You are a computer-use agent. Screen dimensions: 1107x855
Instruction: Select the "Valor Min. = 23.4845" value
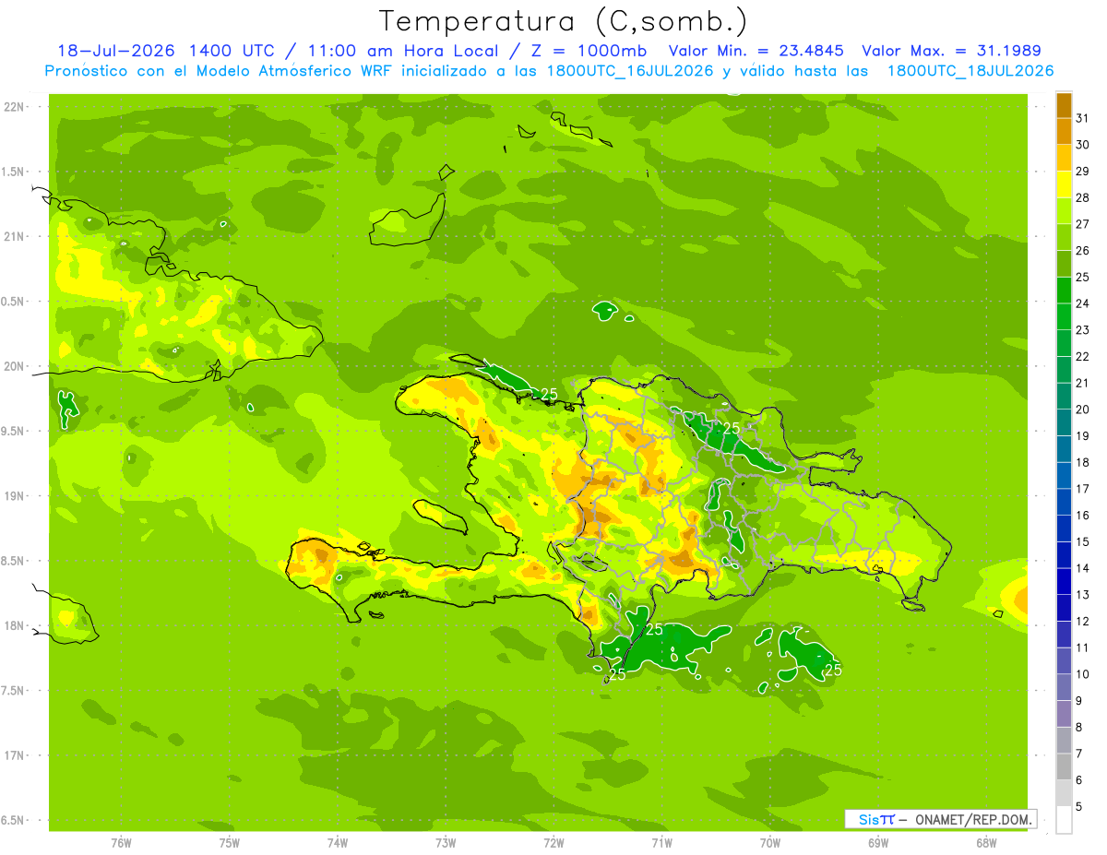(x=756, y=51)
